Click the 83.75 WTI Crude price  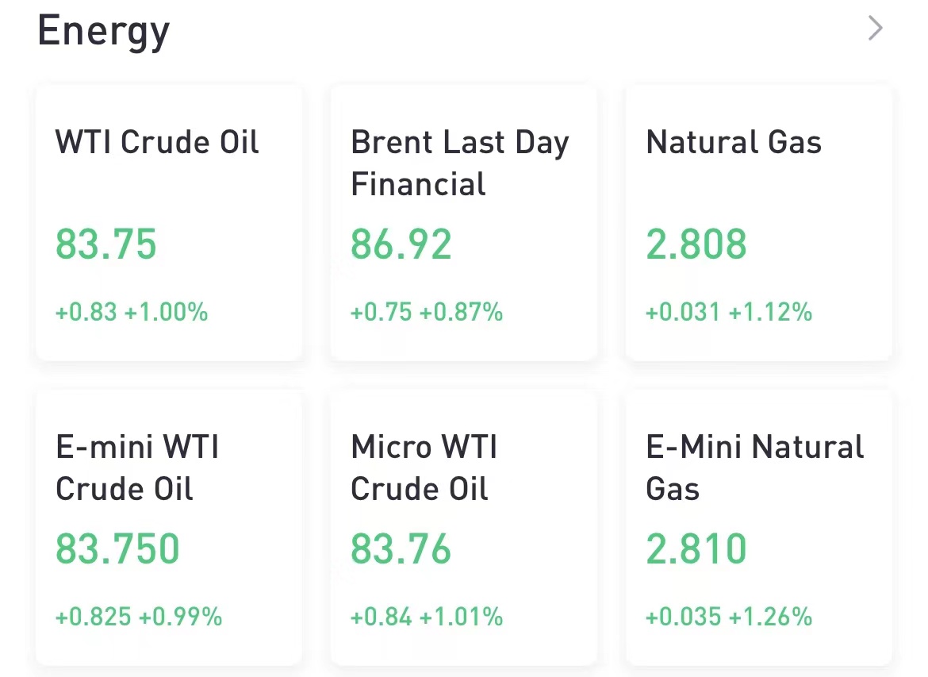click(106, 244)
